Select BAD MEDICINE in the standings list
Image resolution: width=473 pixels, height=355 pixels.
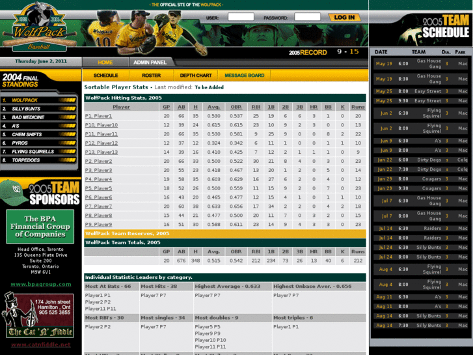38,117
